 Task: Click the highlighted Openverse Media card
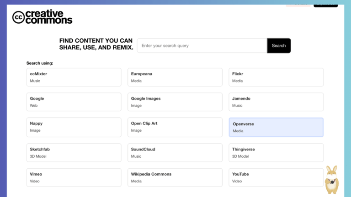[x=276, y=127]
